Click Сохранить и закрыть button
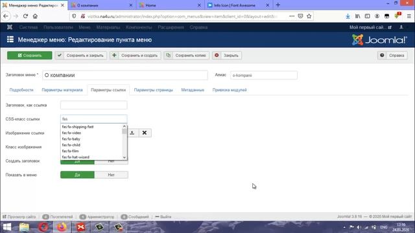Image resolution: width=415 pixels, height=233 pixels. click(x=80, y=56)
